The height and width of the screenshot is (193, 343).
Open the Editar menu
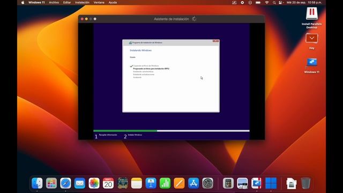pos(67,3)
